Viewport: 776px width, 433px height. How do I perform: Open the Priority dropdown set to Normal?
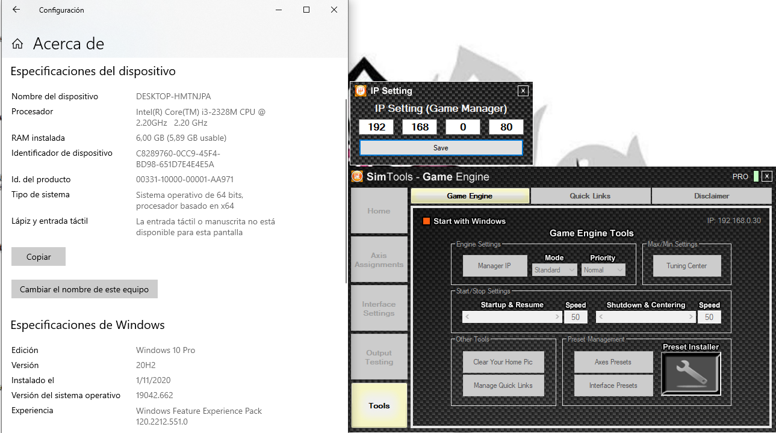coord(603,270)
